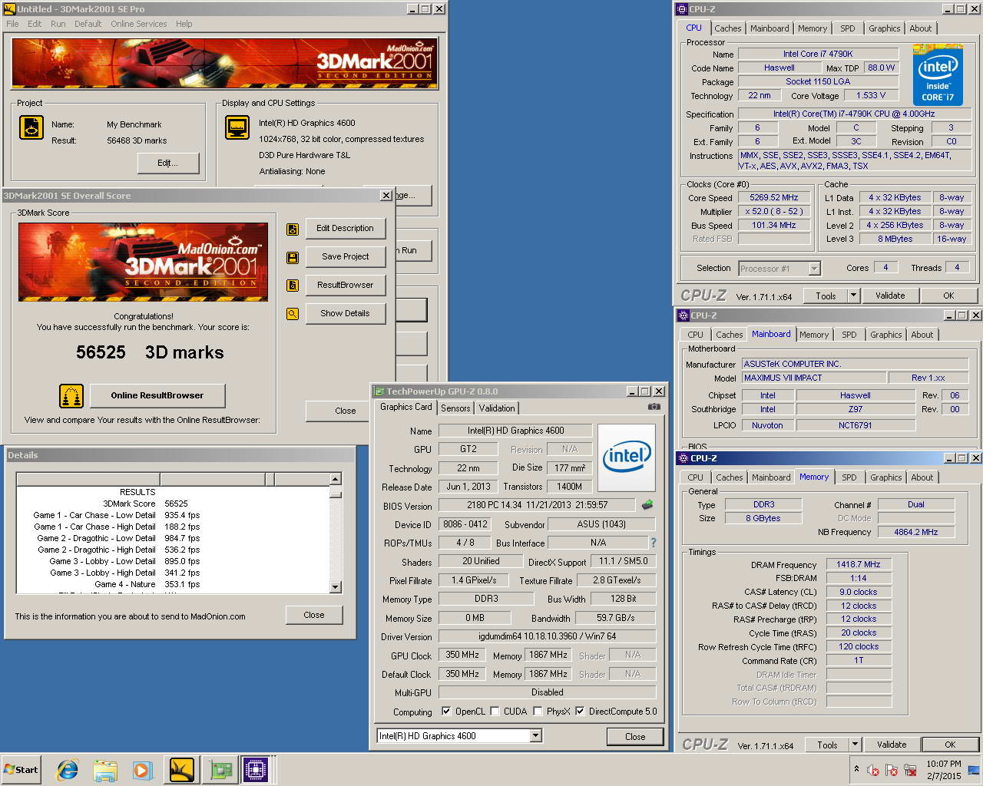Click 'Game 4 - Nature' results row

[x=177, y=584]
